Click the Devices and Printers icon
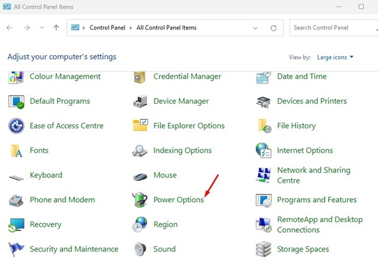 click(x=263, y=102)
